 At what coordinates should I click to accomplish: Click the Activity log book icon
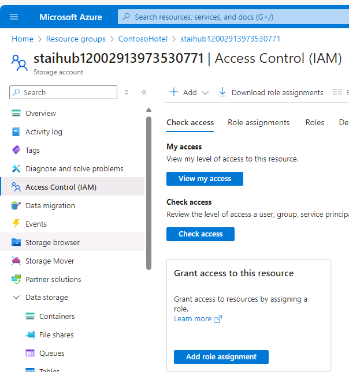tap(16, 131)
